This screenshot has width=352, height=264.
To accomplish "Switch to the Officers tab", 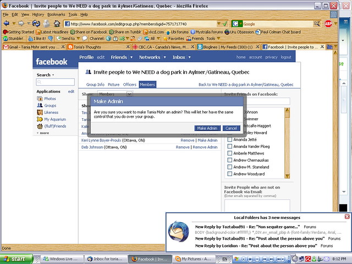I will coord(130,84).
